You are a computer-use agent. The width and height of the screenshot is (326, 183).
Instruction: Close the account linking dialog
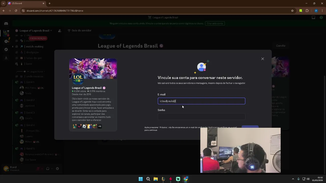263,59
